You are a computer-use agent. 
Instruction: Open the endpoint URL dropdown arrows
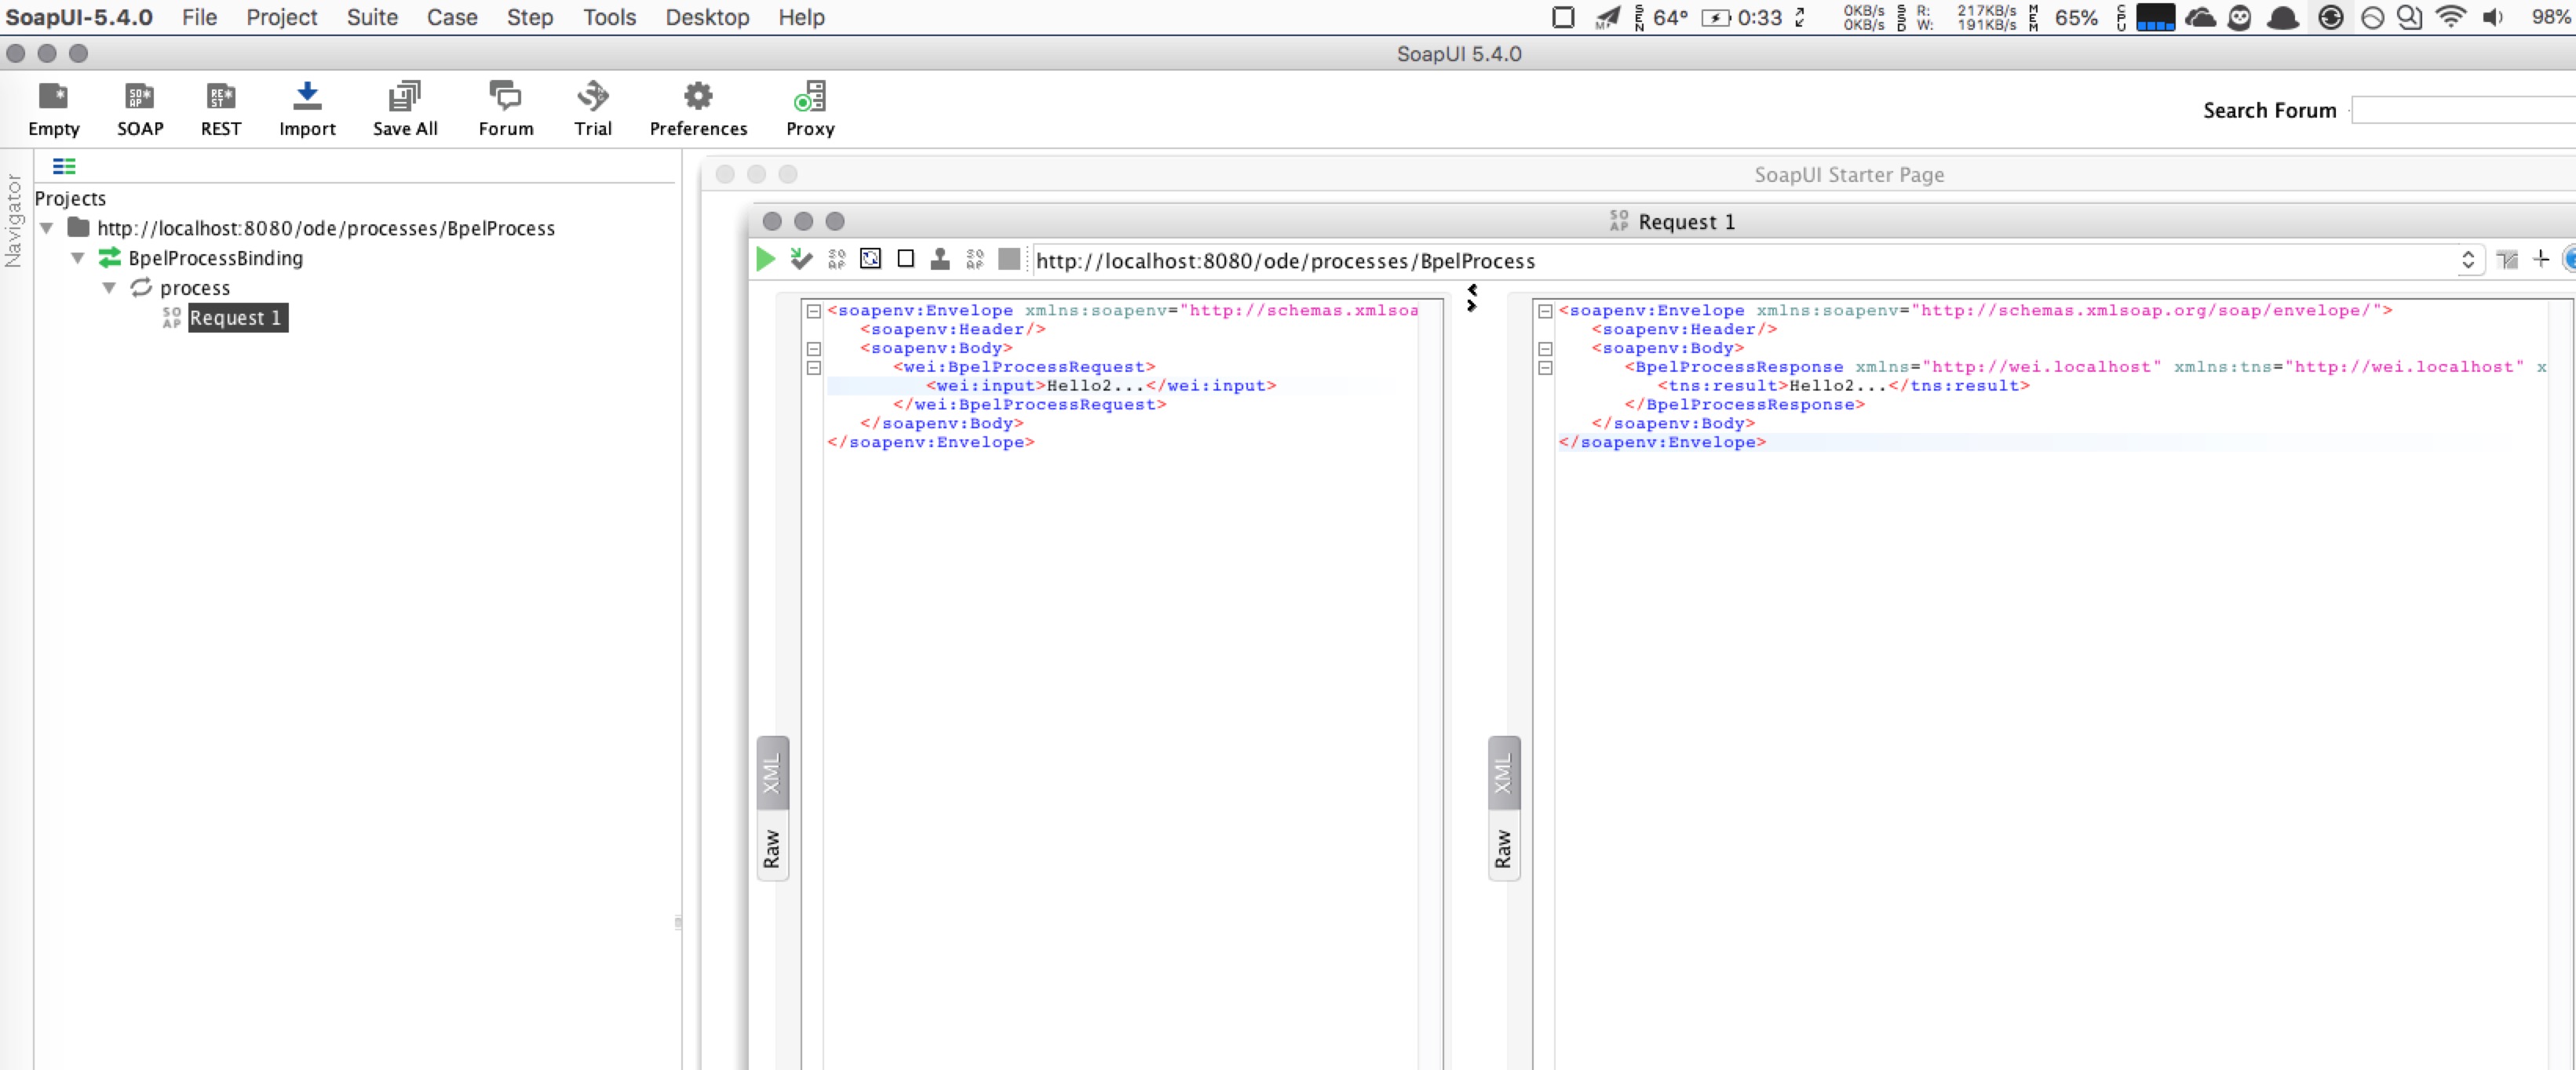[2467, 260]
